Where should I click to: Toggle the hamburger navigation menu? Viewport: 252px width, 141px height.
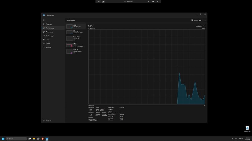click(x=44, y=20)
